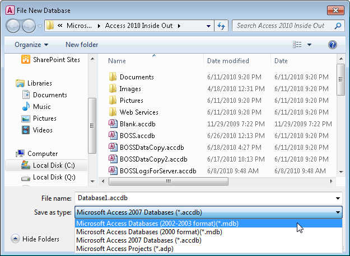Image resolution: width=350 pixels, height=256 pixels.
Task: Click file list scroll right arrow
Action: (332, 181)
